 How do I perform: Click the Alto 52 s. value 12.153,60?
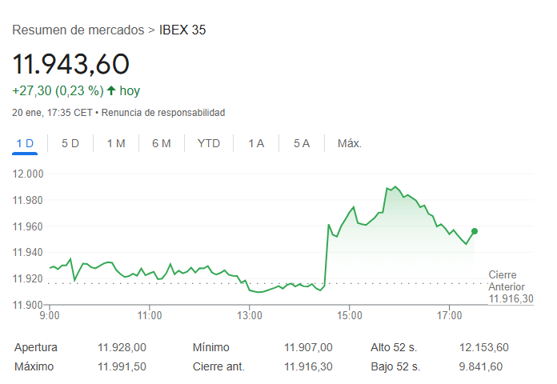tap(484, 347)
